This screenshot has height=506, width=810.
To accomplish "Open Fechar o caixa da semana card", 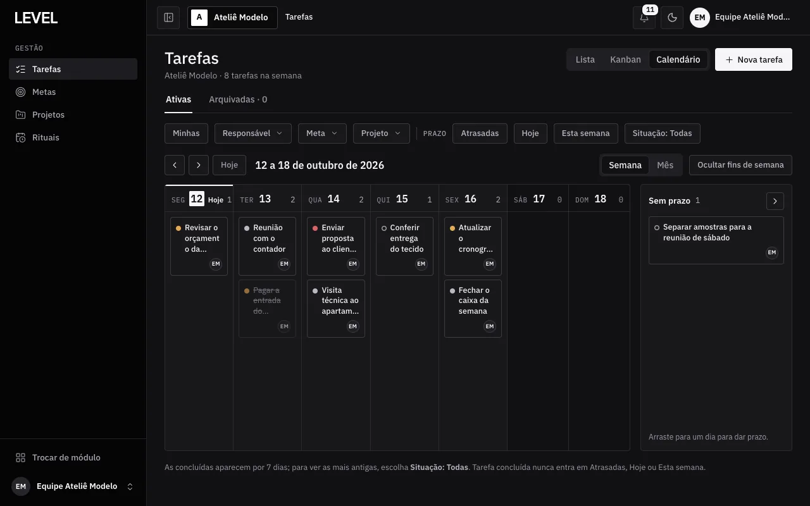I will pyautogui.click(x=473, y=309).
